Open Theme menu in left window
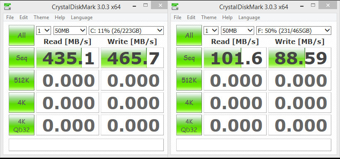340x159 pixels. (x=41, y=17)
